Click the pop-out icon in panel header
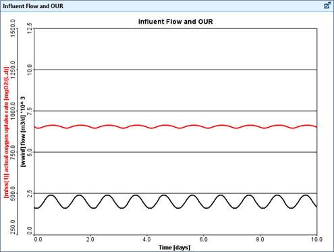Viewport: 334px width, 252px height. [327, 5]
